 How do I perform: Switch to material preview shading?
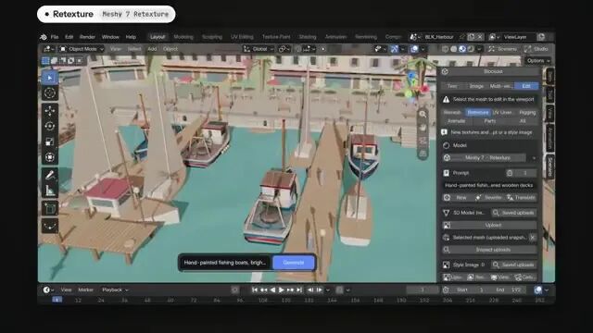[x=462, y=49]
